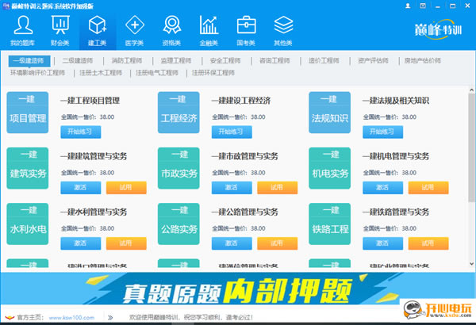The width and height of the screenshot is (476, 325).
Task: Activate 一建机电管理与实务
Action: click(x=383, y=188)
